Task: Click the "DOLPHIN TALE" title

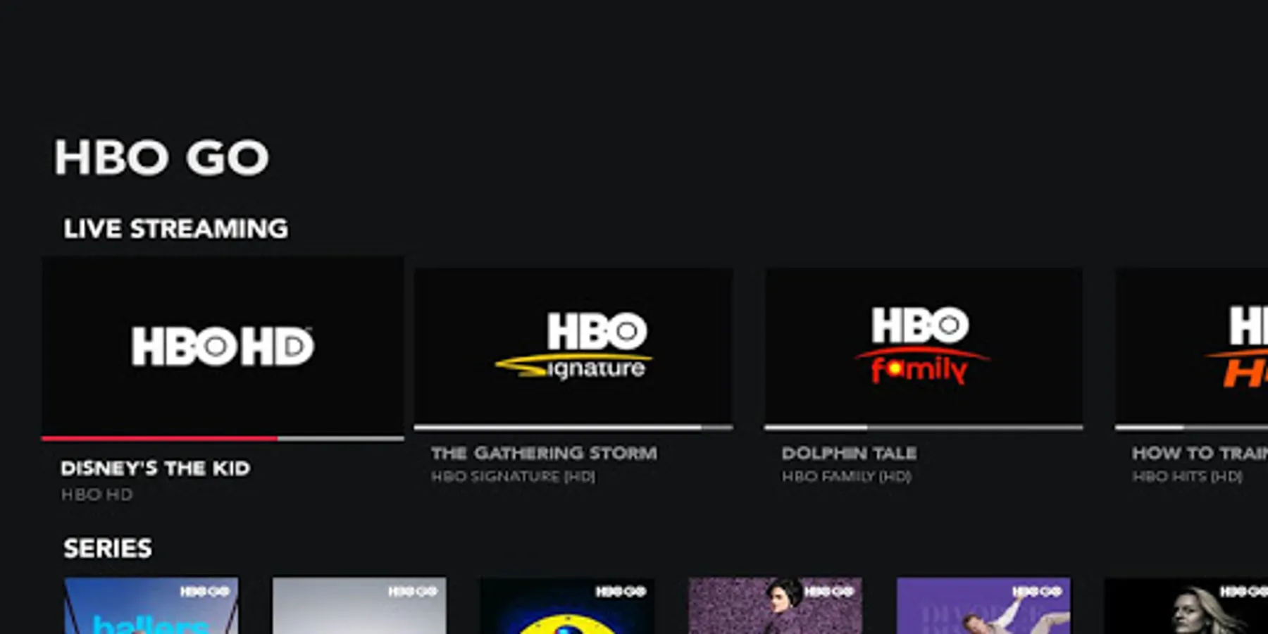Action: (849, 453)
